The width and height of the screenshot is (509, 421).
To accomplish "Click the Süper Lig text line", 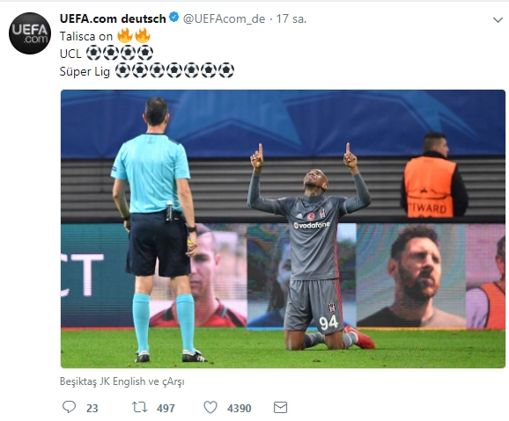I will pyautogui.click(x=147, y=70).
